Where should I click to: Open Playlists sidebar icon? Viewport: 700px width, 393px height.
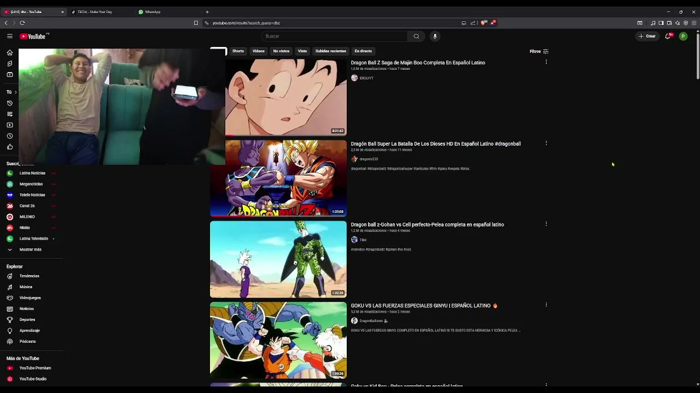click(x=10, y=114)
